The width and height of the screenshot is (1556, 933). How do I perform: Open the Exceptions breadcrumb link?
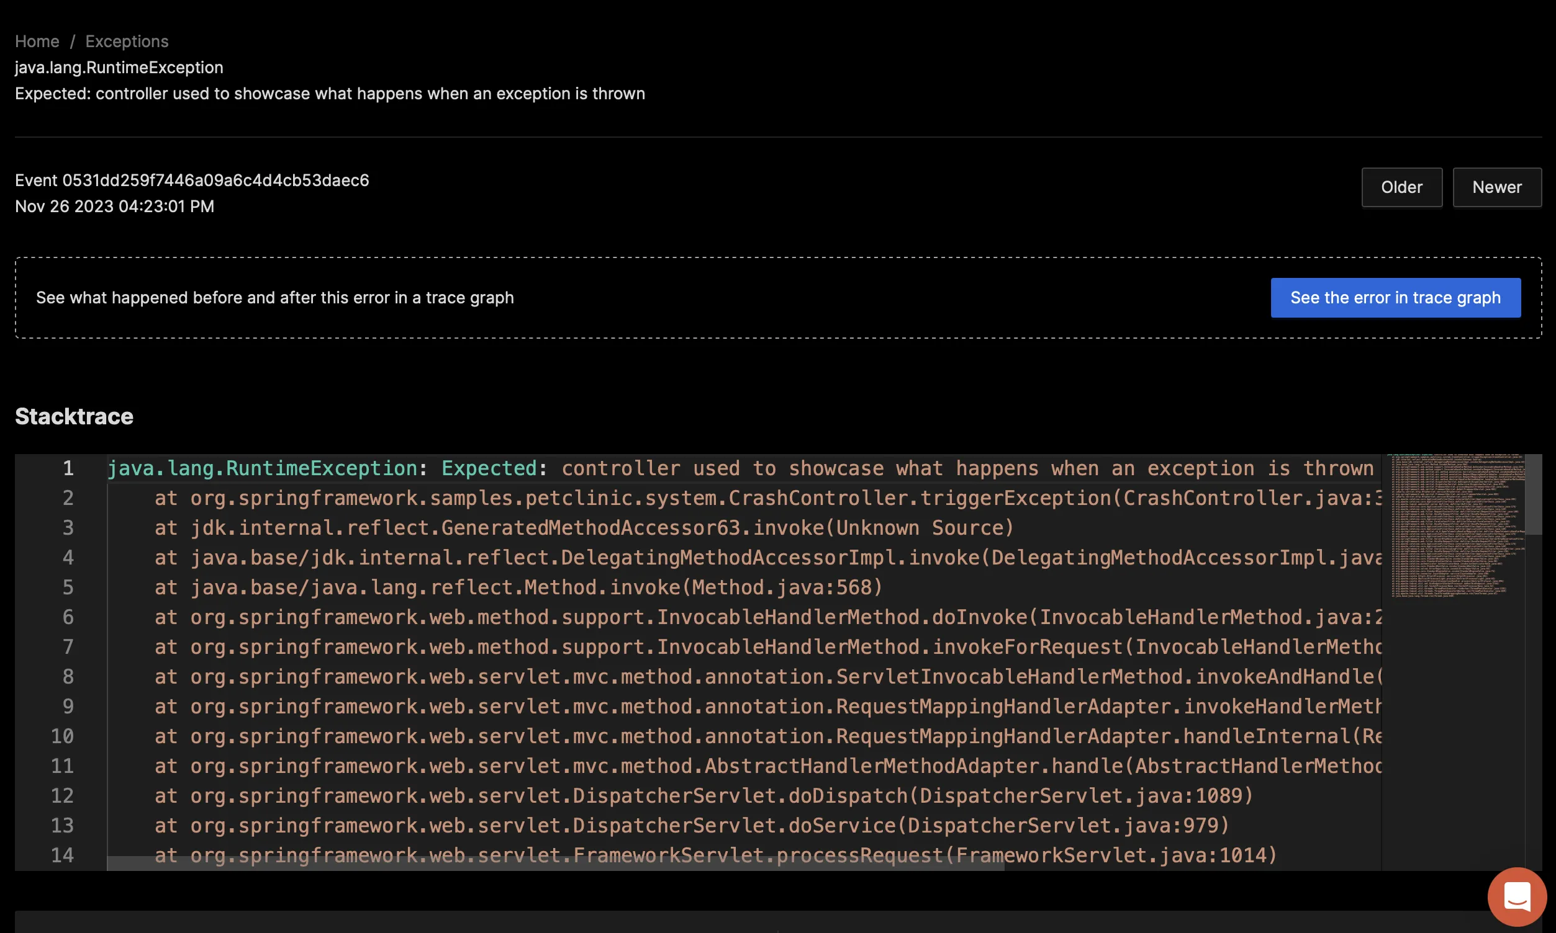point(127,42)
